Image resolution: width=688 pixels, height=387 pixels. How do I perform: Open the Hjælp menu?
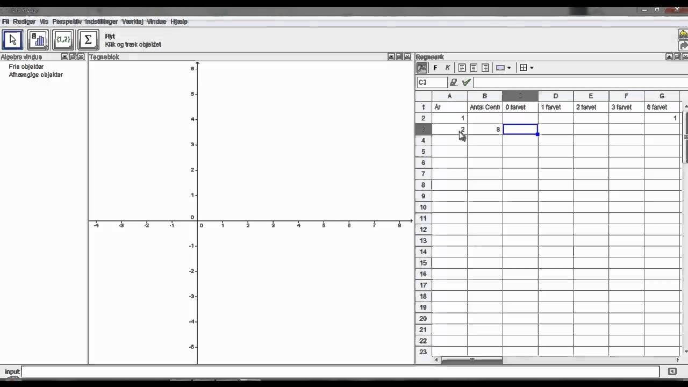(179, 21)
